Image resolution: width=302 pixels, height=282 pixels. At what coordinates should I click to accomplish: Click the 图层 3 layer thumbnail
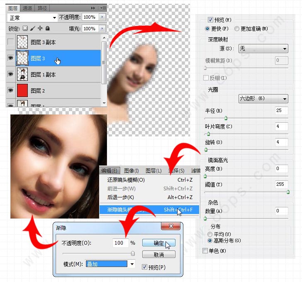[x=22, y=58]
